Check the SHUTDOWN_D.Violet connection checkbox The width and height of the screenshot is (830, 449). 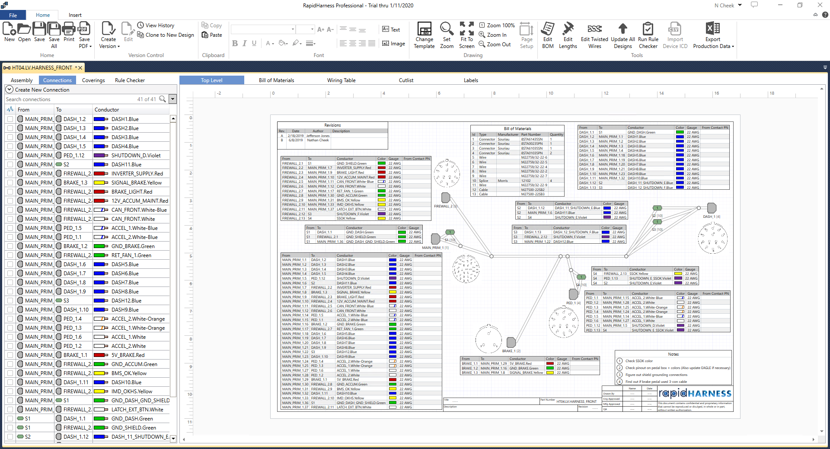pos(10,155)
